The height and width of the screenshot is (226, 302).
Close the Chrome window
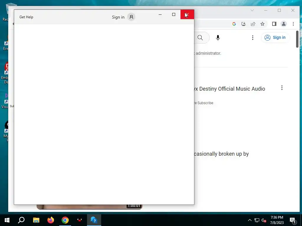coord(293,10)
